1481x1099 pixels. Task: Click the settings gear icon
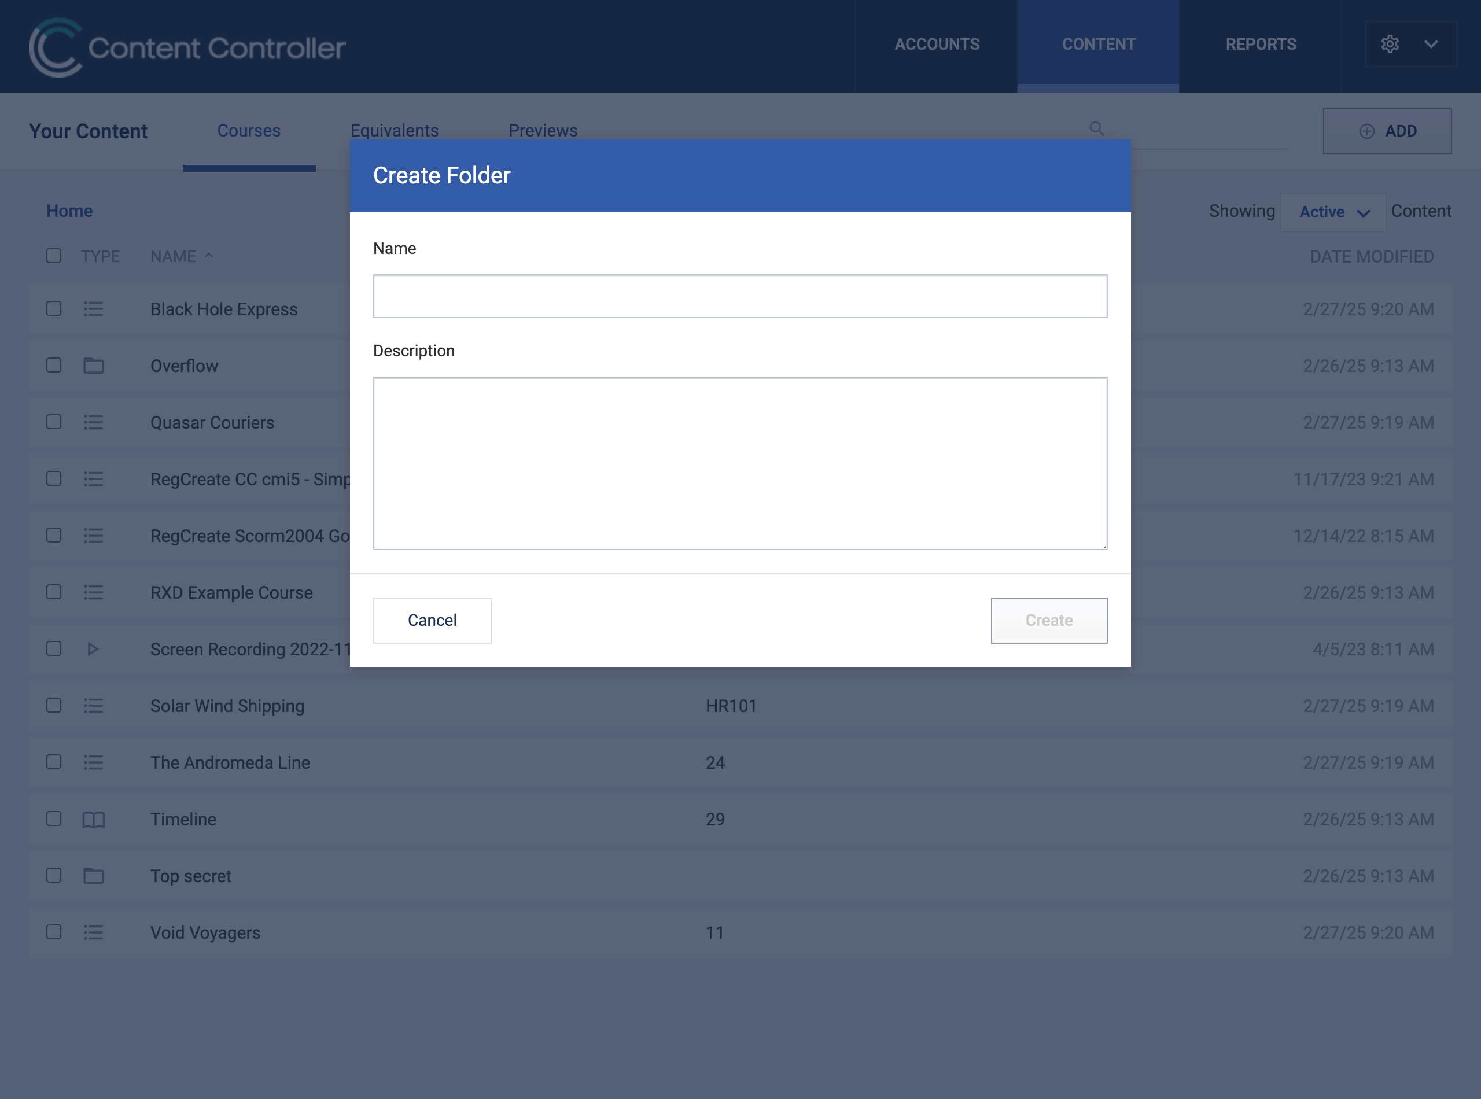[x=1390, y=44]
